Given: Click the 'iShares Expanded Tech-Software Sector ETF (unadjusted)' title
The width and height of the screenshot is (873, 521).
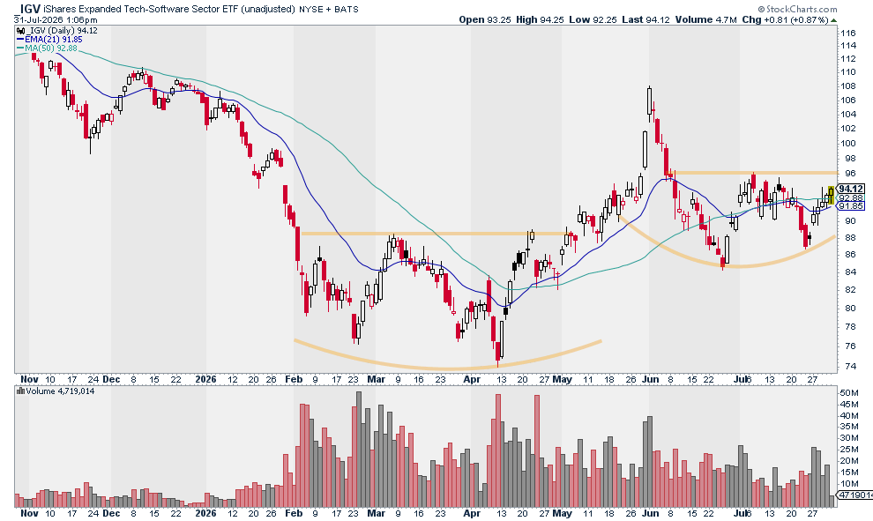Looking at the screenshot, I should coord(168,9).
